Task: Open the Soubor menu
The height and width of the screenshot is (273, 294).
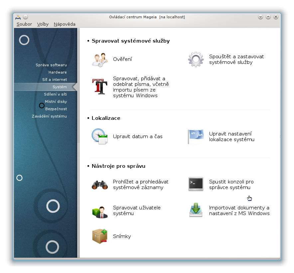Action: pyautogui.click(x=24, y=24)
